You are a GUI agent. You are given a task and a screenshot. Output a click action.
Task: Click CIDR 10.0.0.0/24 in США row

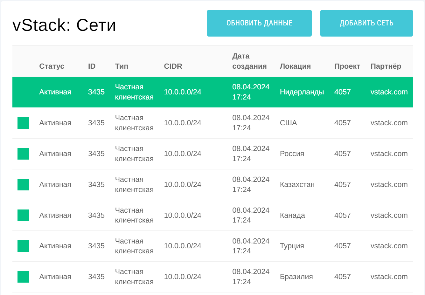183,123
